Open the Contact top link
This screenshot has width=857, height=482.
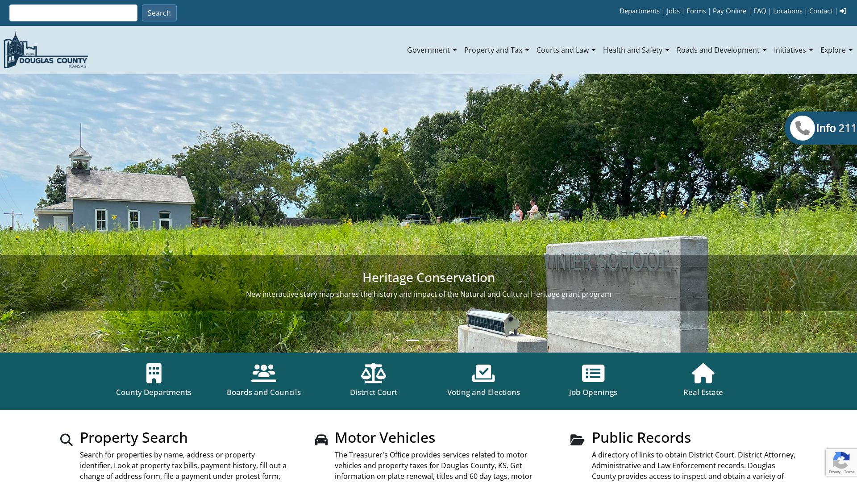(x=821, y=11)
